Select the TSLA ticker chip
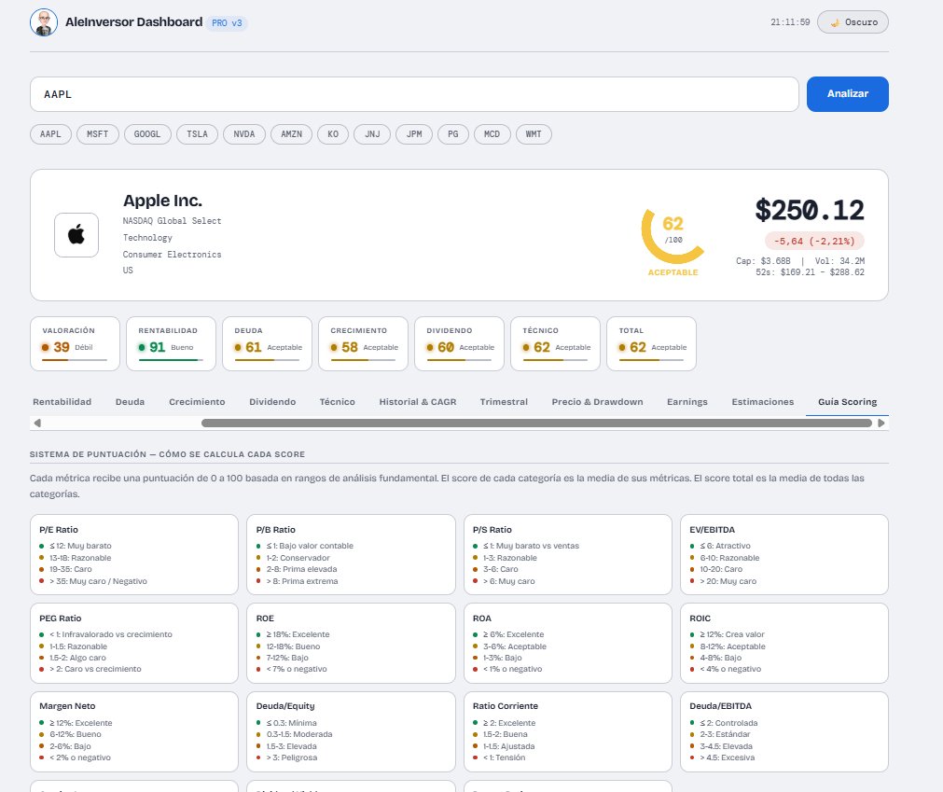 pos(197,134)
